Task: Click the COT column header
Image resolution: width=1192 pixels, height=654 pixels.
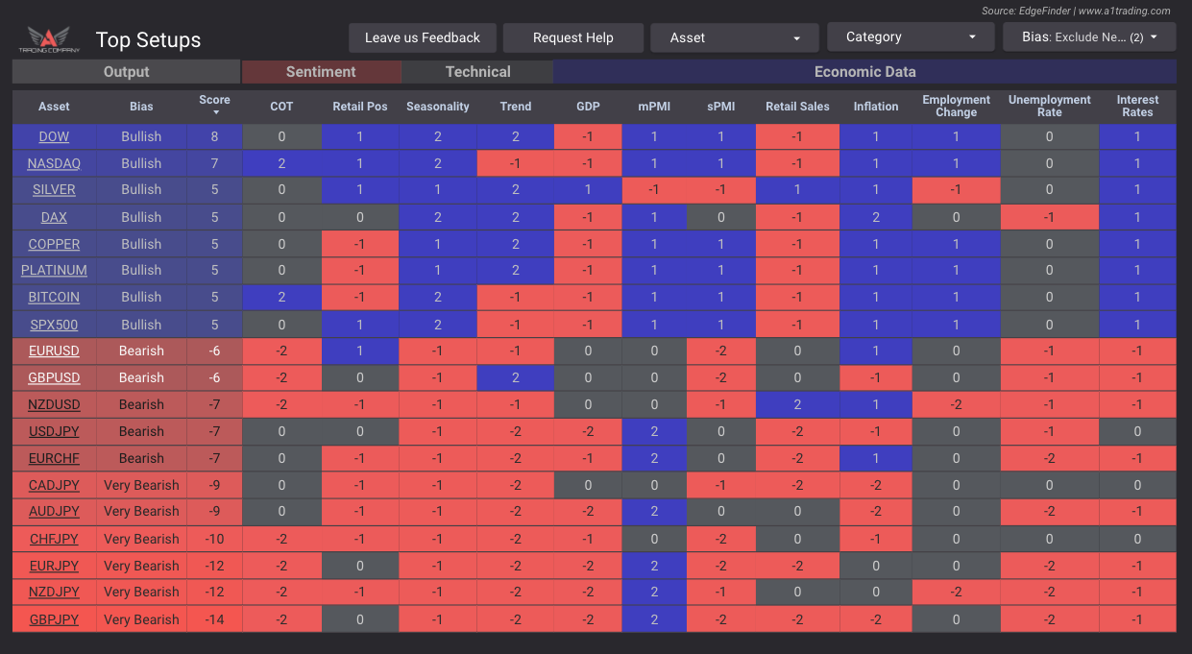Action: 281,107
